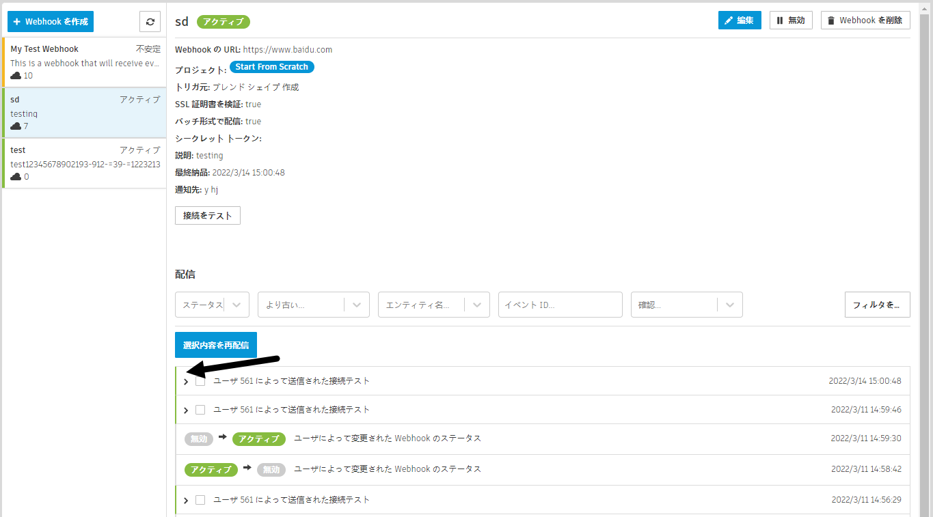933x517 pixels.
Task: Click the page vertical scrollbar
Action: click(925, 260)
